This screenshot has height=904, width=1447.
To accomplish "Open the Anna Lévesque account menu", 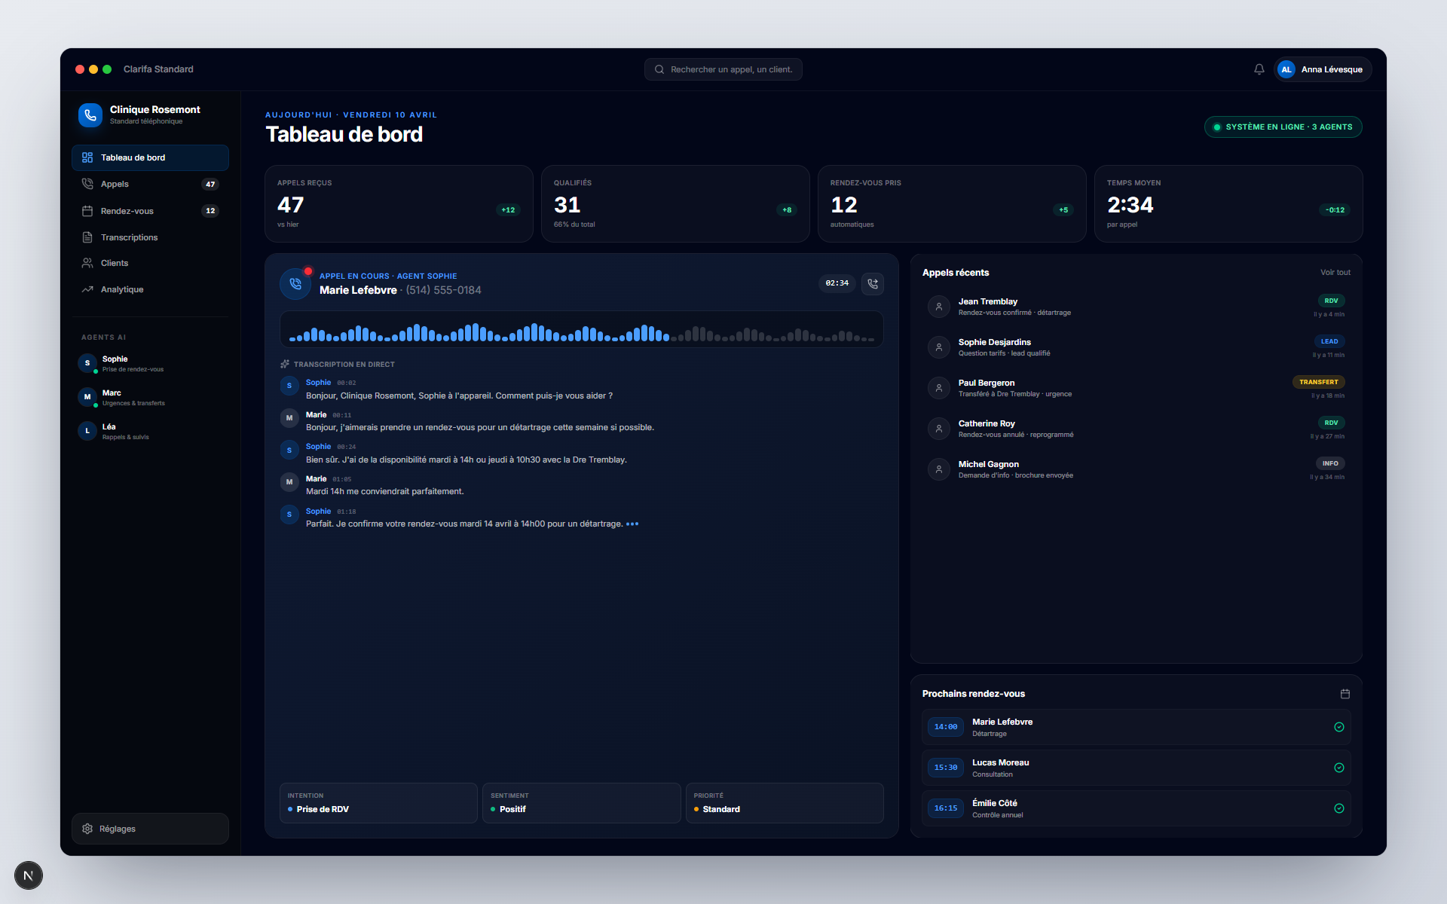I will [x=1323, y=69].
